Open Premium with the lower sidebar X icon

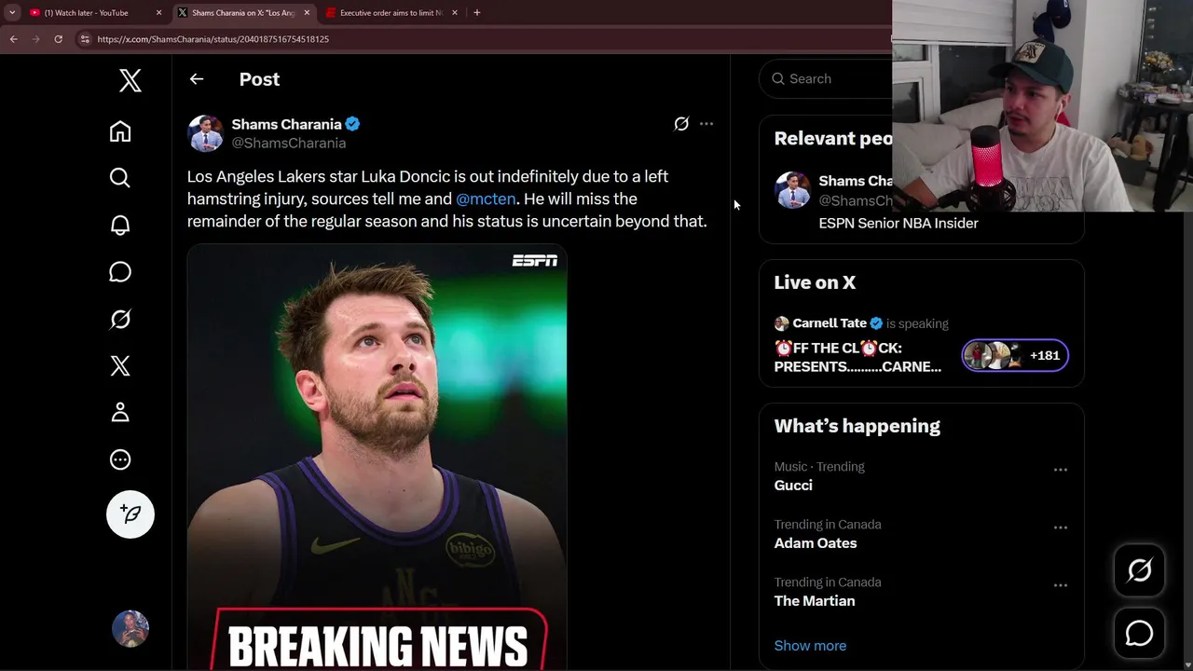click(120, 365)
